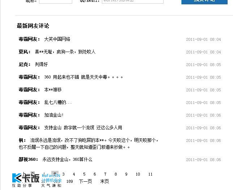Click 毒霸网友 beside 乱七八糟的...
Viewport: 233px width, 190px height.
click(x=28, y=102)
